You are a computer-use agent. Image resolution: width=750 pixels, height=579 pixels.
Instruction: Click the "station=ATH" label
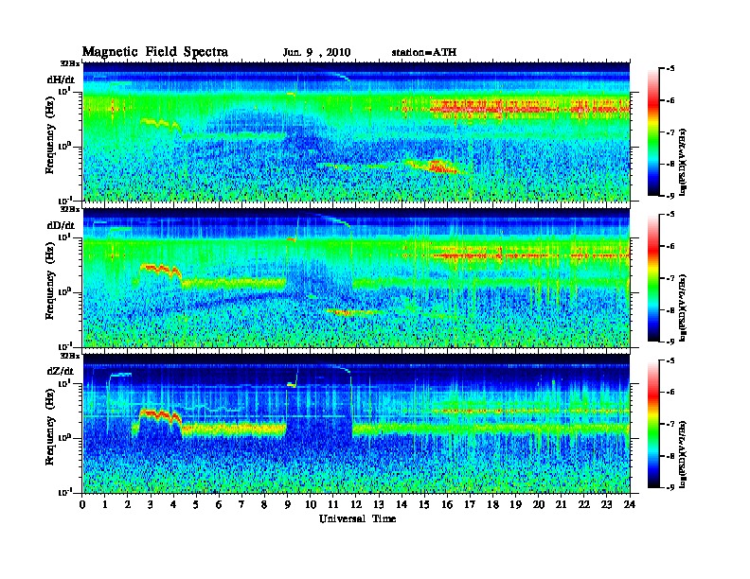coord(424,53)
